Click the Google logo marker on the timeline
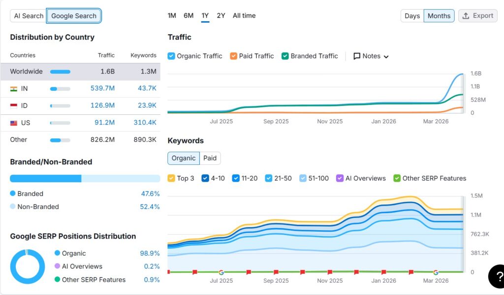This screenshot has width=504, height=295. tap(220, 271)
